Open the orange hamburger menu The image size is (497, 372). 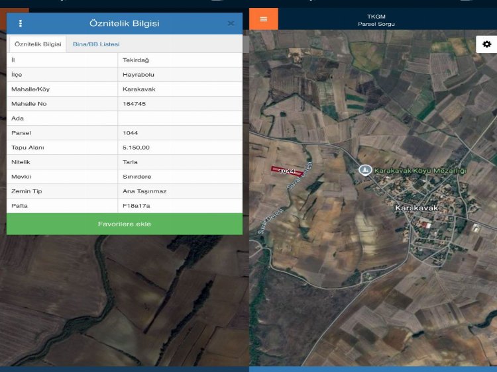(x=264, y=19)
